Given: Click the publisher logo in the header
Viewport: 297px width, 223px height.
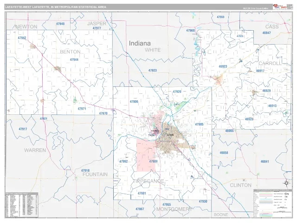Looking at the screenshot, I should pyautogui.click(x=279, y=7).
